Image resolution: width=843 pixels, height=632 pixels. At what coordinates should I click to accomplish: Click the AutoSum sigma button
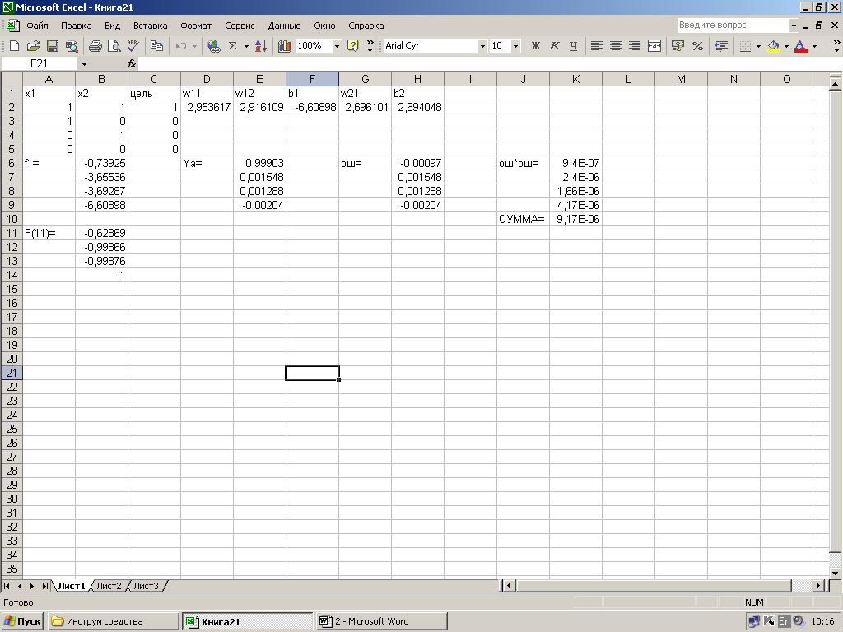232,46
